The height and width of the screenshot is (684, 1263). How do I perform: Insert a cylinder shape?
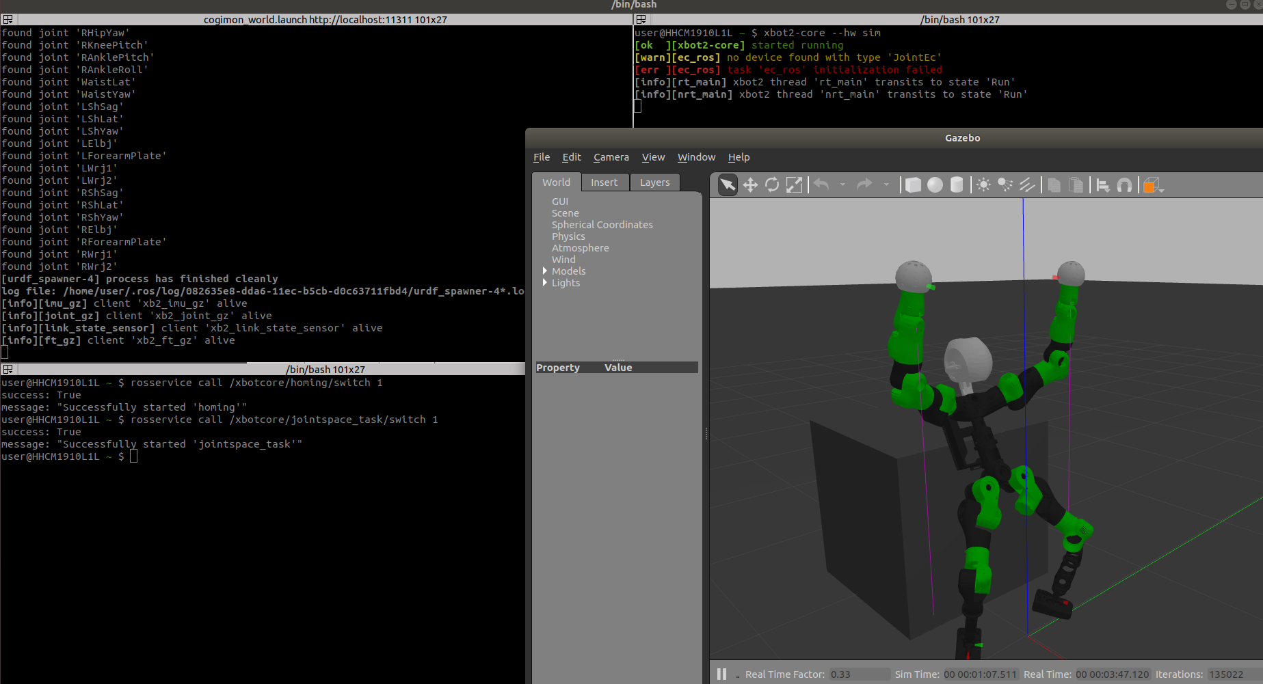tap(957, 185)
